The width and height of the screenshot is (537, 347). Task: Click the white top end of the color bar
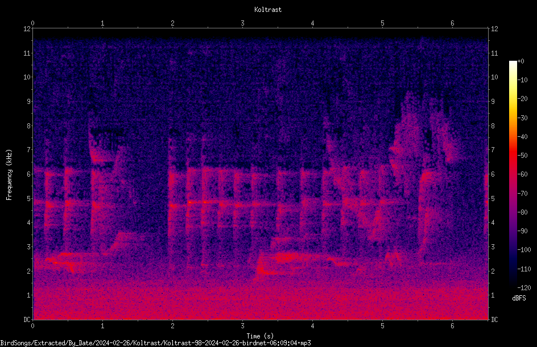point(513,64)
